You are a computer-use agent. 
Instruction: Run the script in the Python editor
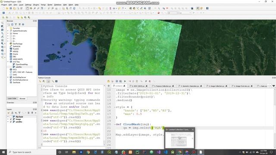click(x=125, y=81)
